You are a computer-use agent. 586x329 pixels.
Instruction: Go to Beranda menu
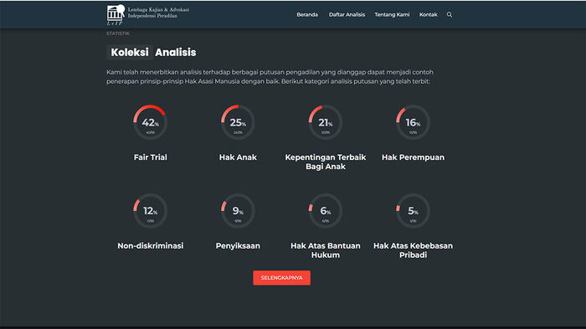tap(307, 14)
